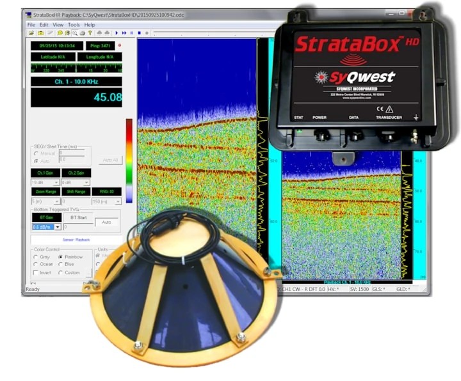The width and height of the screenshot is (461, 381).
Task: Click the grayed-out pen icon in the toolbar
Action: 50,33
